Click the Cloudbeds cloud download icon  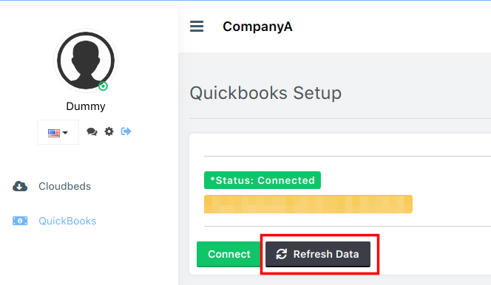(20, 186)
